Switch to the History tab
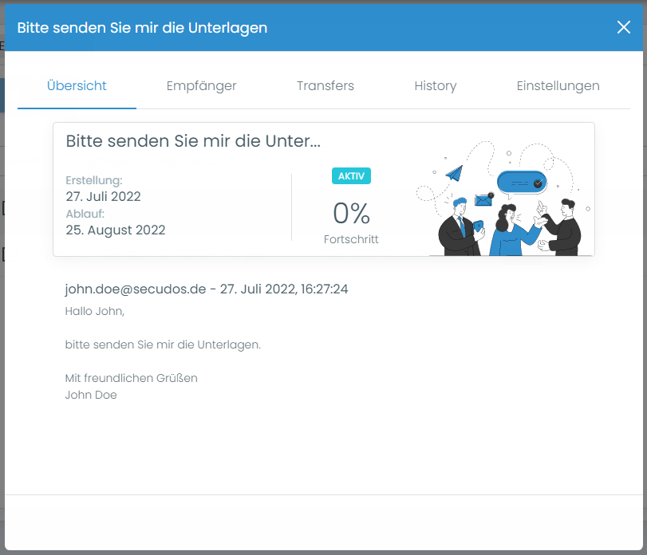The height and width of the screenshot is (555, 647). click(436, 85)
